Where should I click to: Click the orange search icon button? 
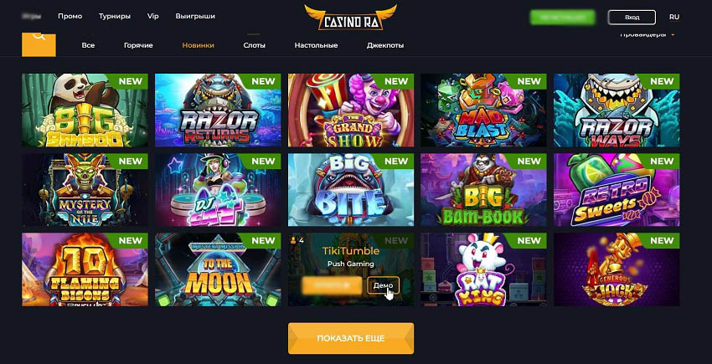[x=39, y=44]
